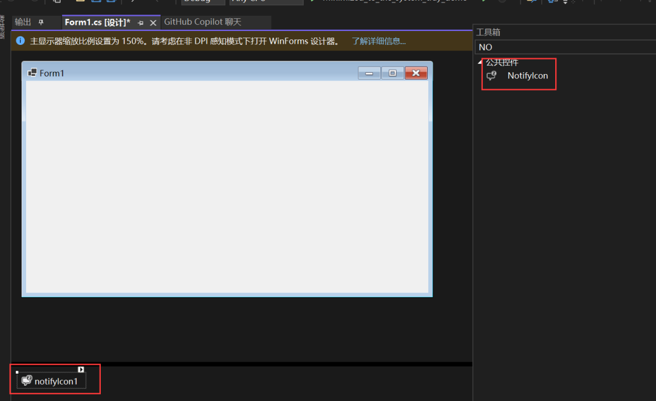Click the Form1 window icon in title bar
656x401 pixels.
tap(32, 73)
